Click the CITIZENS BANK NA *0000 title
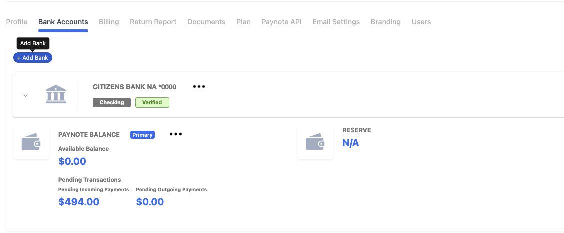564x233 pixels. [x=135, y=87]
